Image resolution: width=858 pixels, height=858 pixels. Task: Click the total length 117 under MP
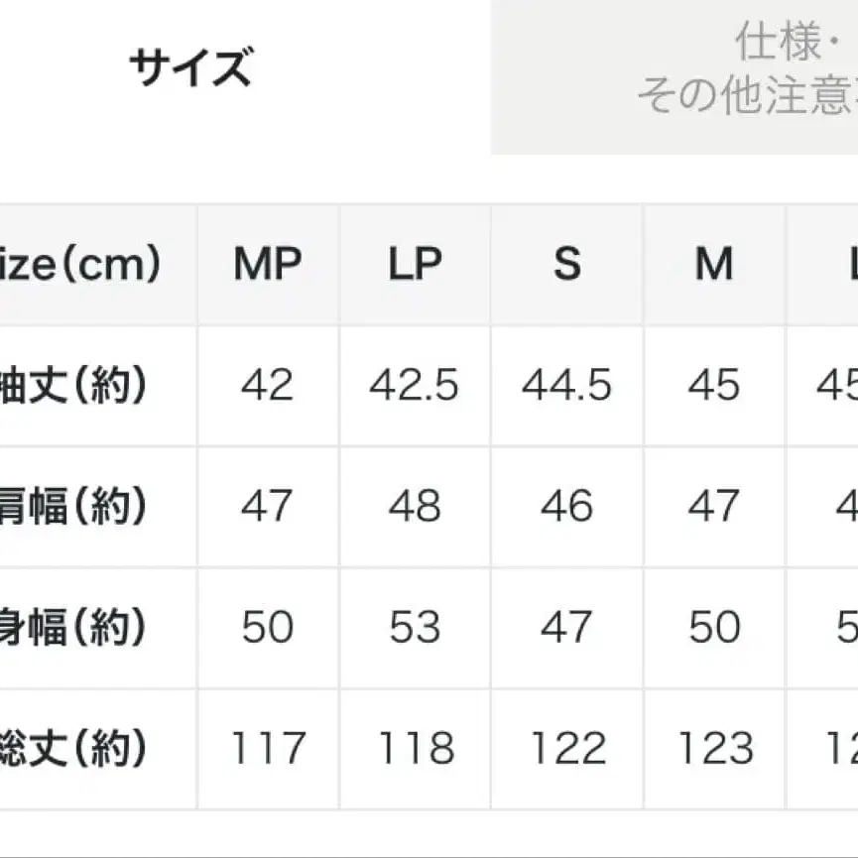coord(266,748)
